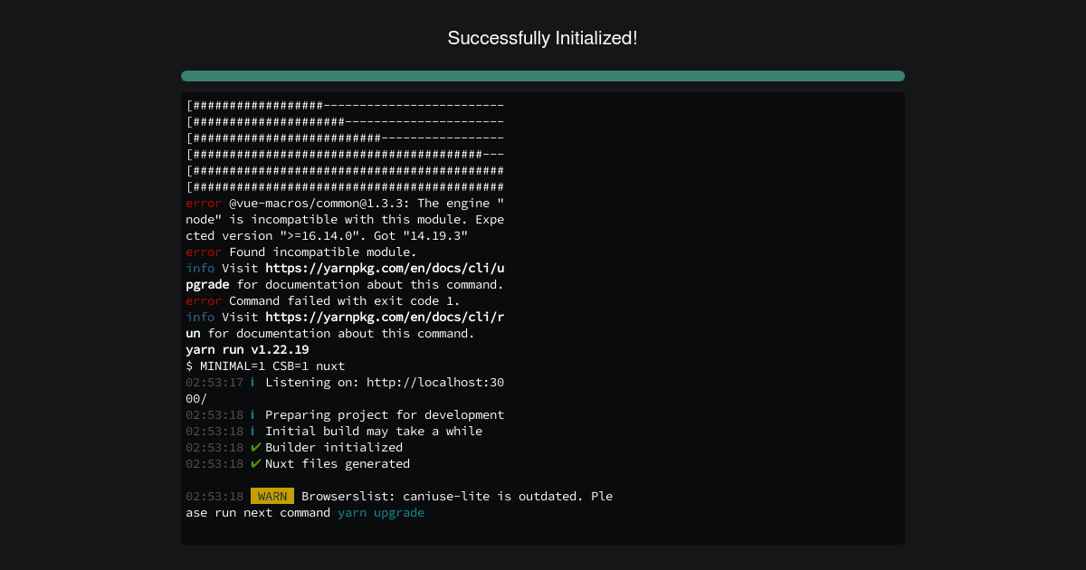Click the yellow WARN badge
Screen dimensions: 1086x570
272,496
